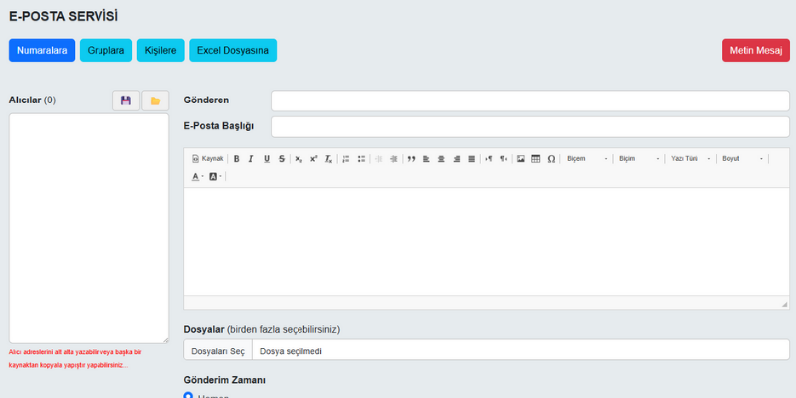Expand the Biçem styles dropdown
Image resolution: width=796 pixels, height=398 pixels.
coord(586,159)
